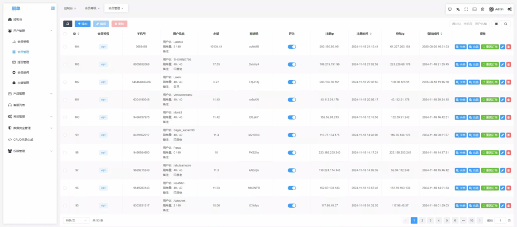Collapse the sidebar with the fold icon
Screen dimensions: 517x227
pyautogui.click(x=53, y=9)
